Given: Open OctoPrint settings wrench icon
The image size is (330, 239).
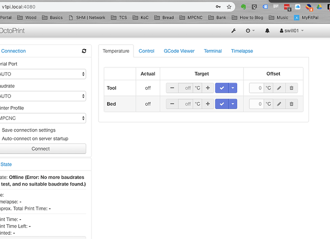Looking at the screenshot, I should 233,31.
